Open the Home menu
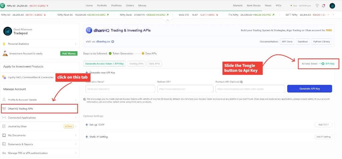 click(x=89, y=6)
